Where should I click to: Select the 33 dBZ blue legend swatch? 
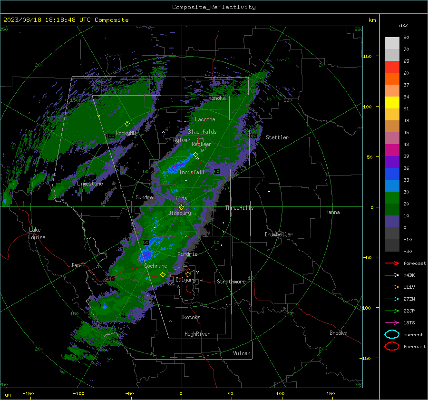coord(392,185)
